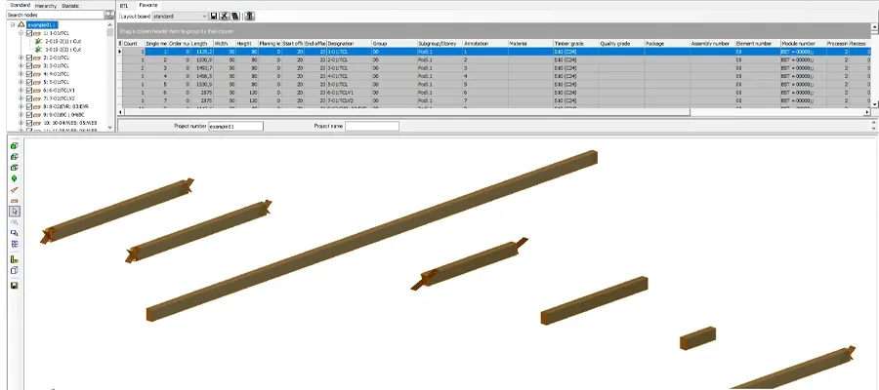Click the timber beam icon in viewer toolbar
This screenshot has width=879, height=390.
click(x=15, y=200)
